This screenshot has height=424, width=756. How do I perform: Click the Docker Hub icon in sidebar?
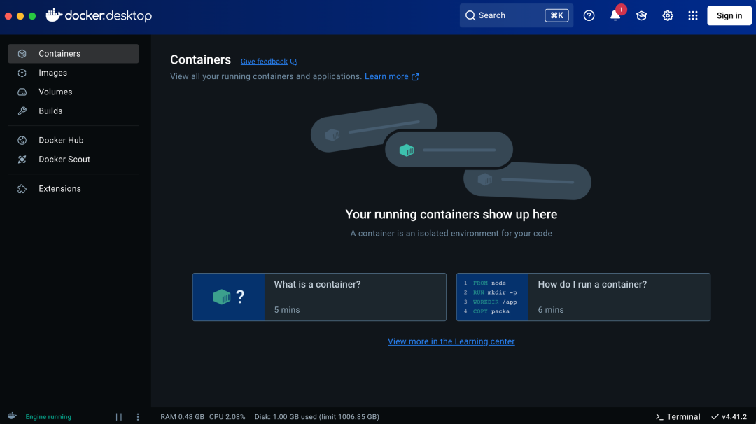point(22,140)
